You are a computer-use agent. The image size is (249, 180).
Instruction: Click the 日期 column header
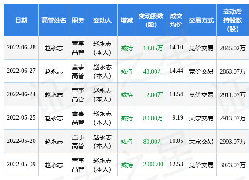21,20
